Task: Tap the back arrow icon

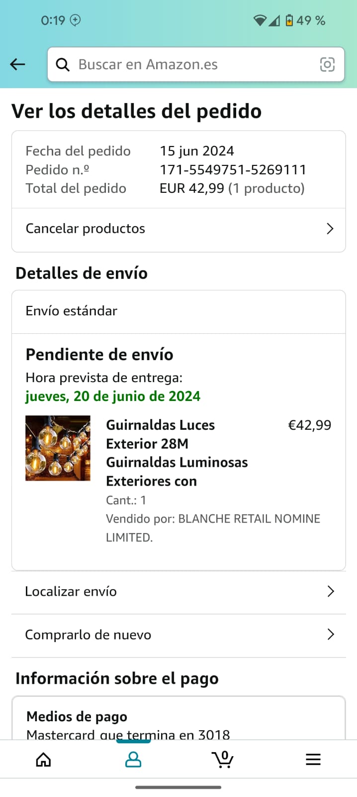Action: click(x=17, y=64)
